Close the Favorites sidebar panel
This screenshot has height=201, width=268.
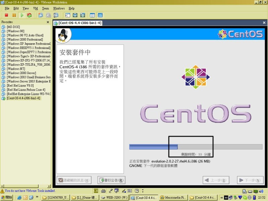48,22
